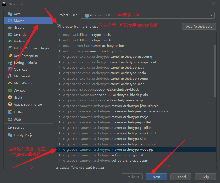Expand maven-archetype-har node
Screen dimensions: 220x183
(59, 46)
